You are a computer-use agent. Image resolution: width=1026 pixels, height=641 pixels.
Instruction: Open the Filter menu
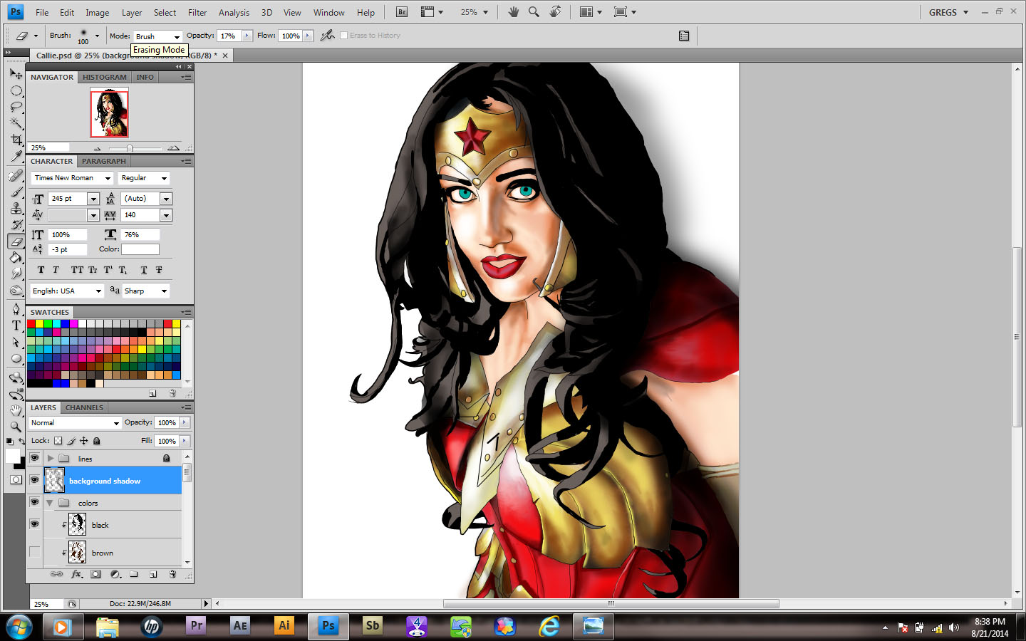click(x=197, y=12)
